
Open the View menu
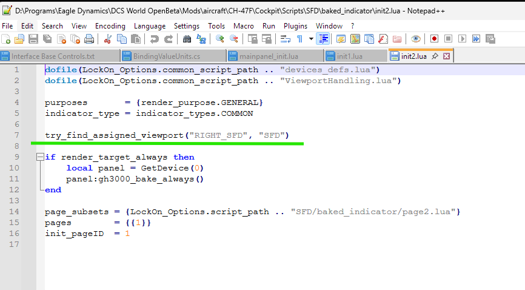point(79,26)
